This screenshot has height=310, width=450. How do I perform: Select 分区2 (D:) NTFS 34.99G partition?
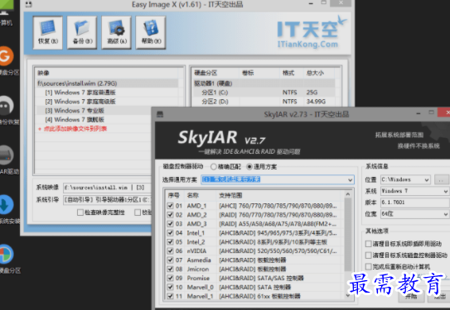pos(264,102)
